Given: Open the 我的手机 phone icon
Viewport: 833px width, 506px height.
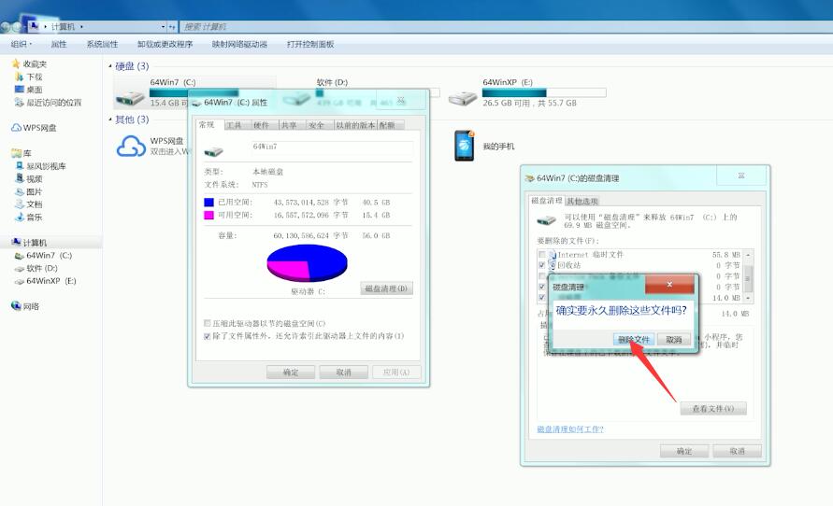Looking at the screenshot, I should 464,146.
